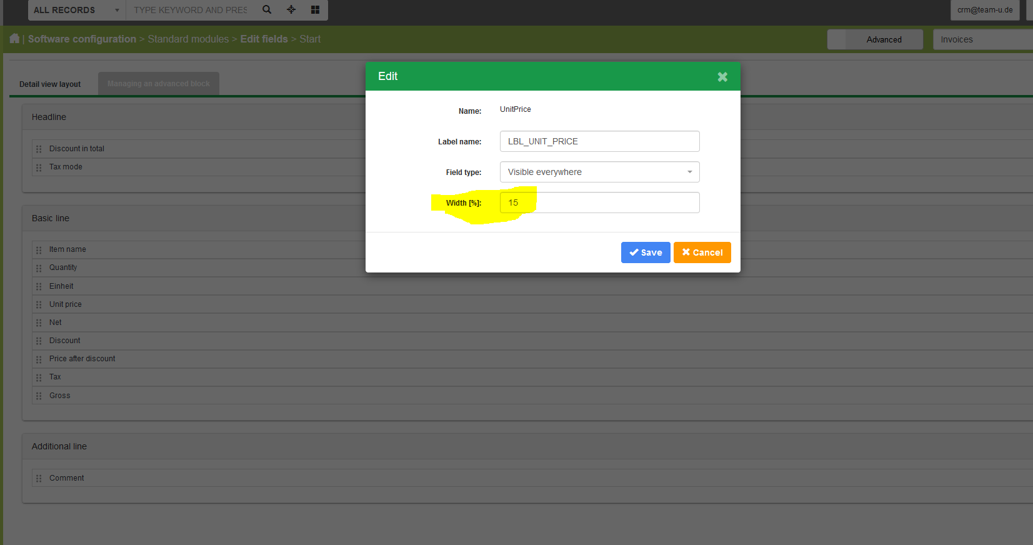Viewport: 1033px width, 545px height.
Task: Open Software configuration breadcrumb link
Action: tap(82, 39)
